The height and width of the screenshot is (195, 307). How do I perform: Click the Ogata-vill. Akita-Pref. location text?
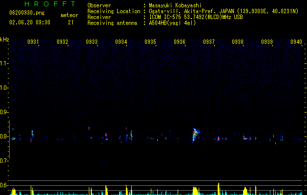click(224, 11)
